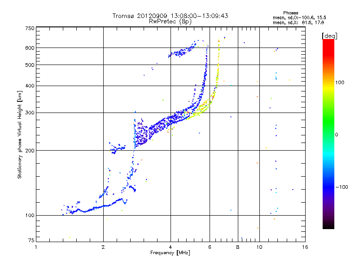This screenshot has height=269, width=359.
Task: Click the x-axis tick label '4'
Action: (x=171, y=247)
